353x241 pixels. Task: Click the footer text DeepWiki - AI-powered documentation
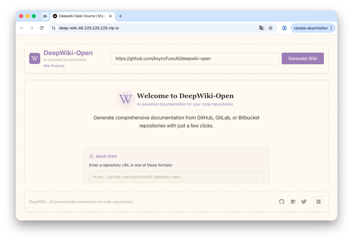[81, 202]
